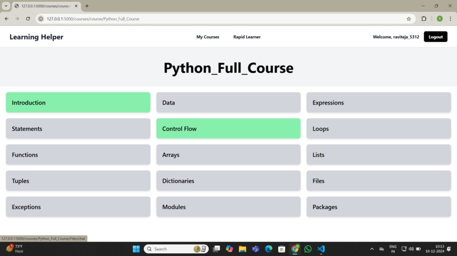Open the Packages topic card
Image resolution: width=457 pixels, height=256 pixels.
tap(379, 207)
